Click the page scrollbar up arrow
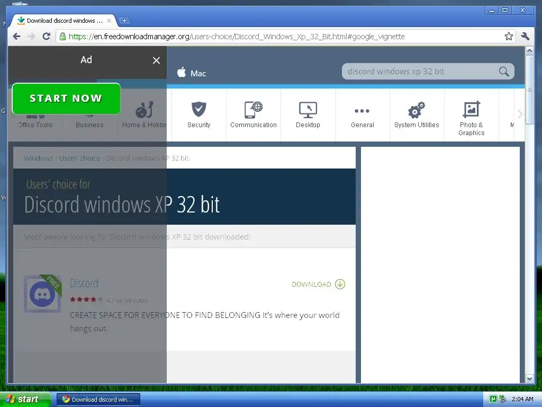This screenshot has width=542, height=407. coord(529,51)
